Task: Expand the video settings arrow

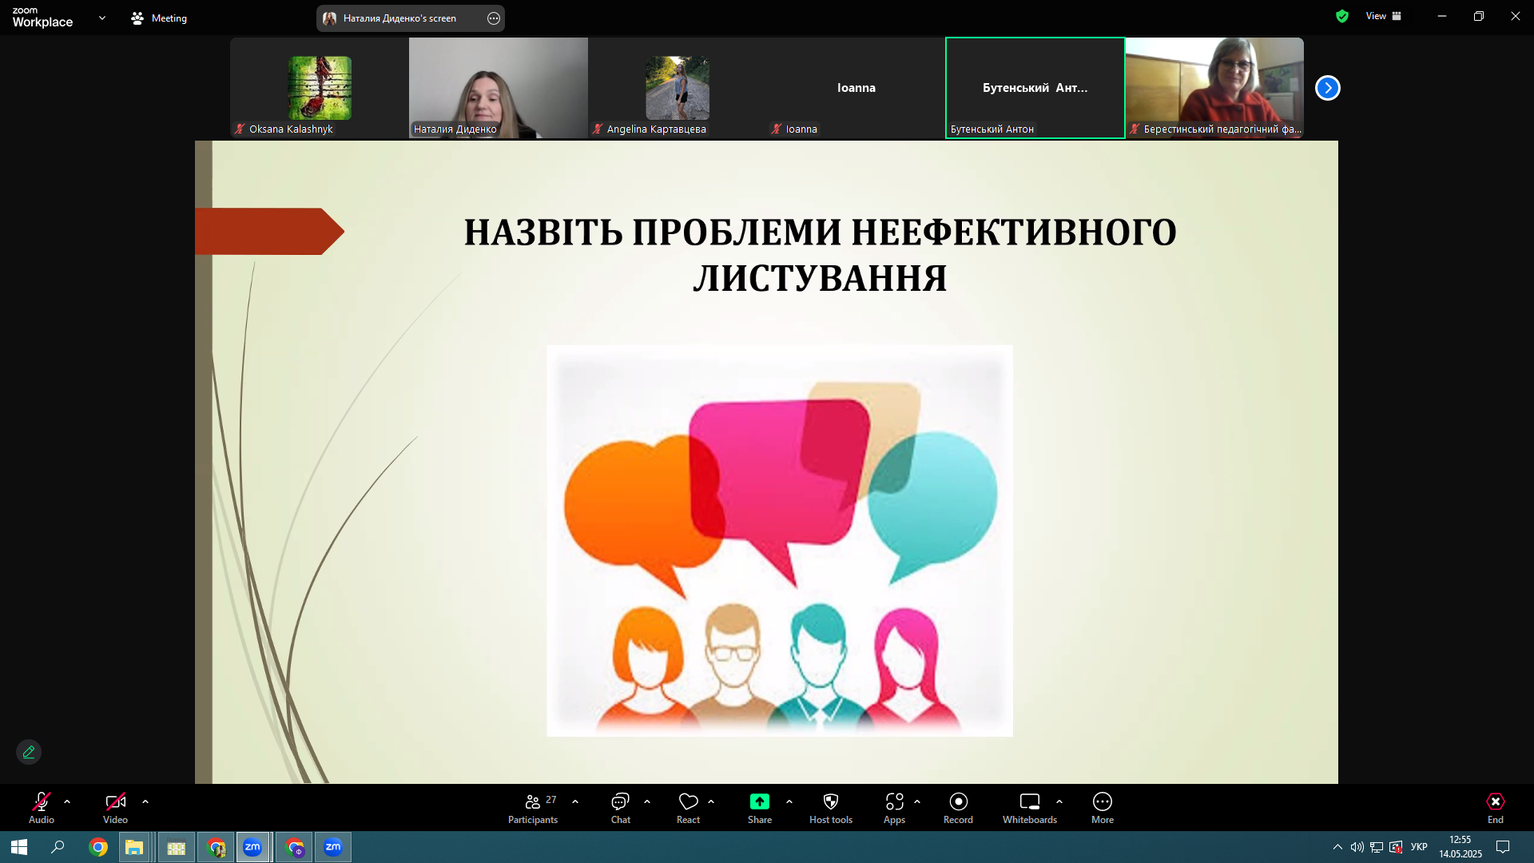Action: point(145,801)
